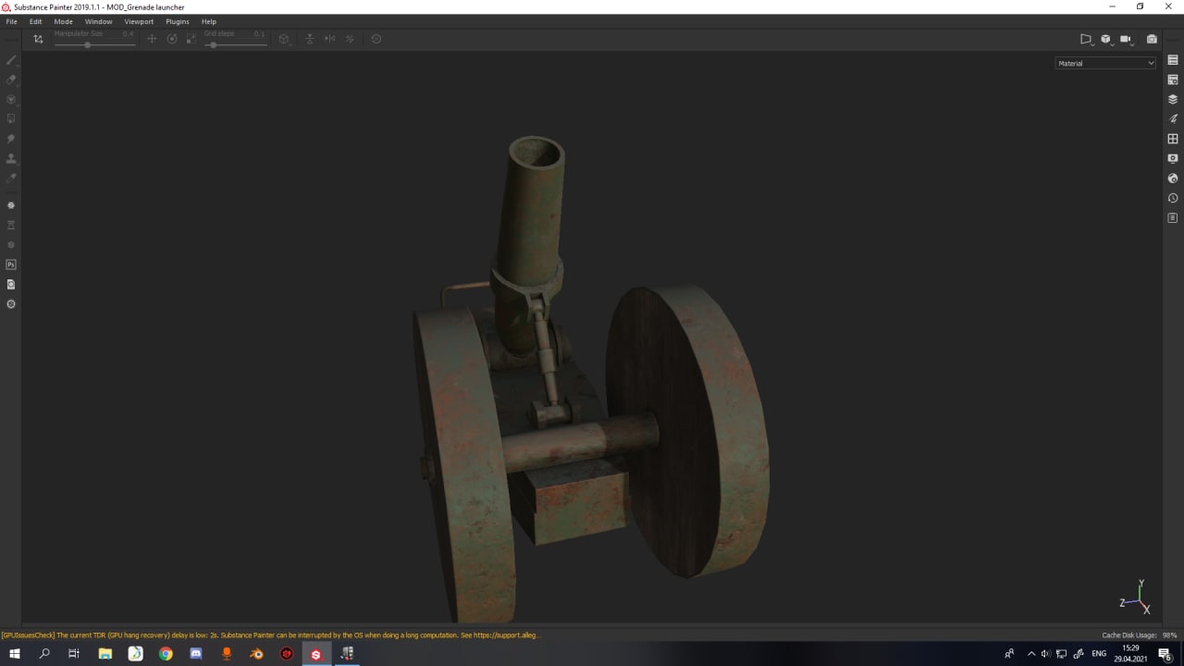Open the Log panel icon
The image size is (1184, 666).
point(1173,218)
